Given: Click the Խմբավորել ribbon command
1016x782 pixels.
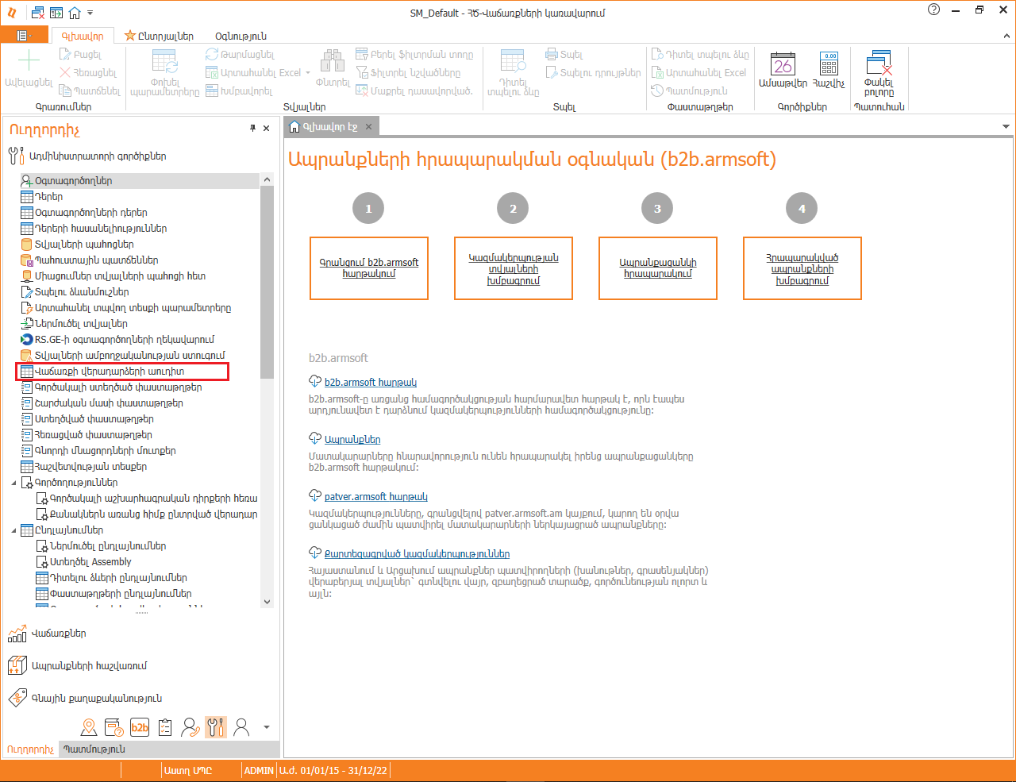Looking at the screenshot, I should click(239, 91).
